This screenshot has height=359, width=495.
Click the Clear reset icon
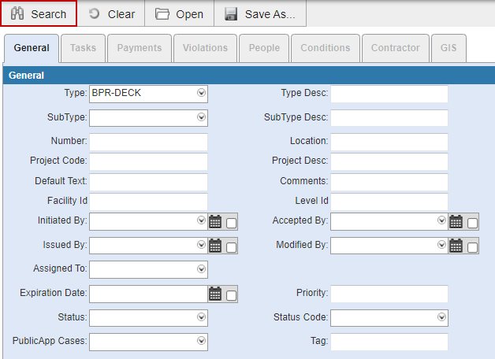pyautogui.click(x=95, y=14)
